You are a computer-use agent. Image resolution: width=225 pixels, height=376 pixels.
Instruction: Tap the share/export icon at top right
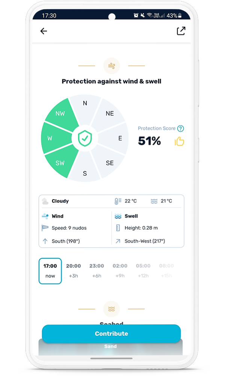tap(181, 31)
